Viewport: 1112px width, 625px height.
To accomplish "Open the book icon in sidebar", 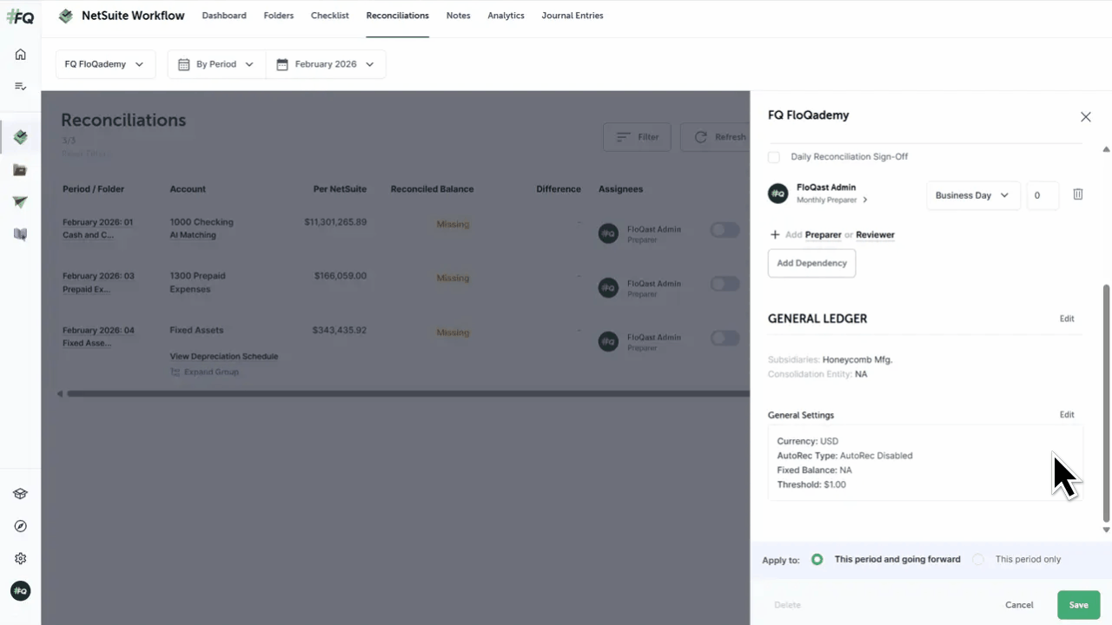I will click(x=20, y=234).
